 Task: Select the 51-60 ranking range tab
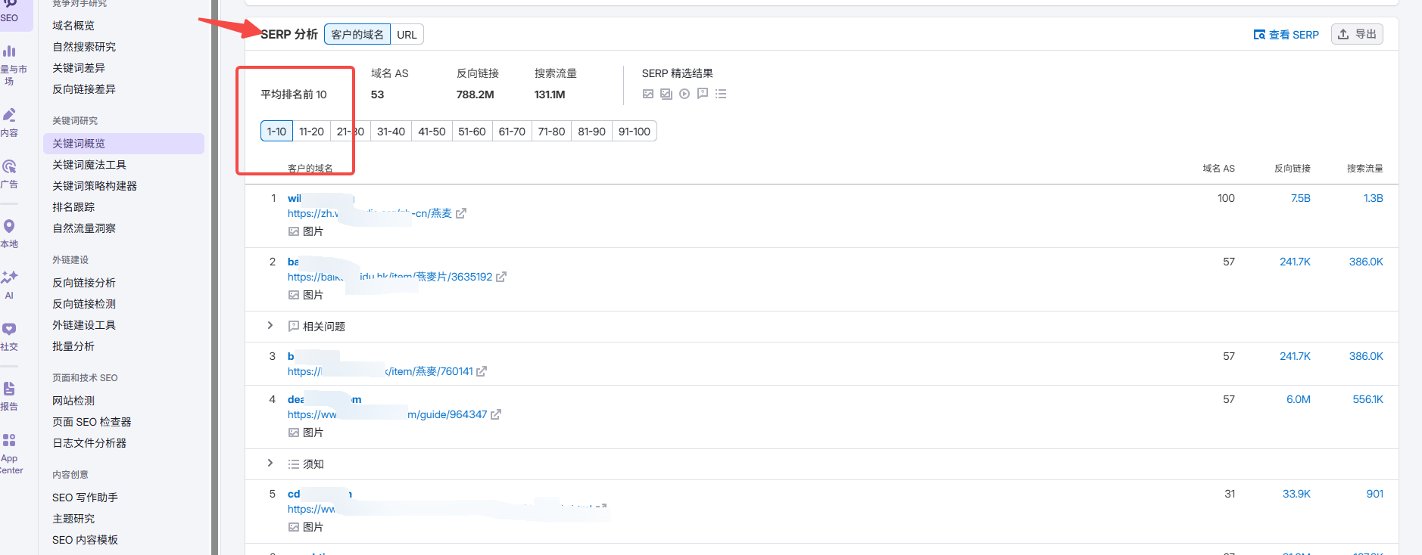pos(472,132)
